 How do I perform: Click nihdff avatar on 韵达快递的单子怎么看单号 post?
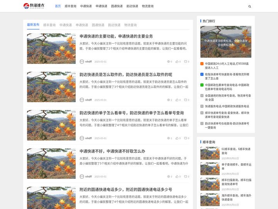tap(82, 138)
